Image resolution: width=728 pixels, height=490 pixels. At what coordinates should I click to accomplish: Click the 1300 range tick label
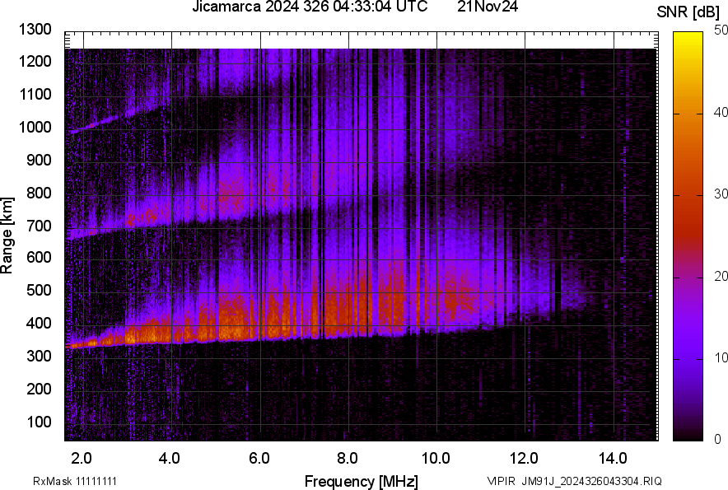pos(36,29)
